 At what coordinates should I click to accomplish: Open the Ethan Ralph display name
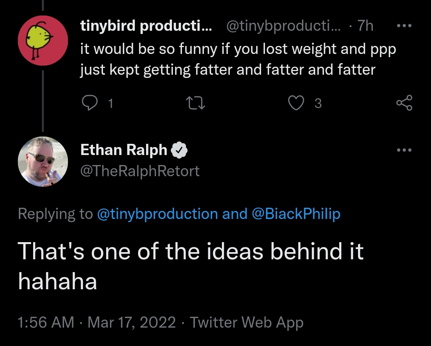124,150
